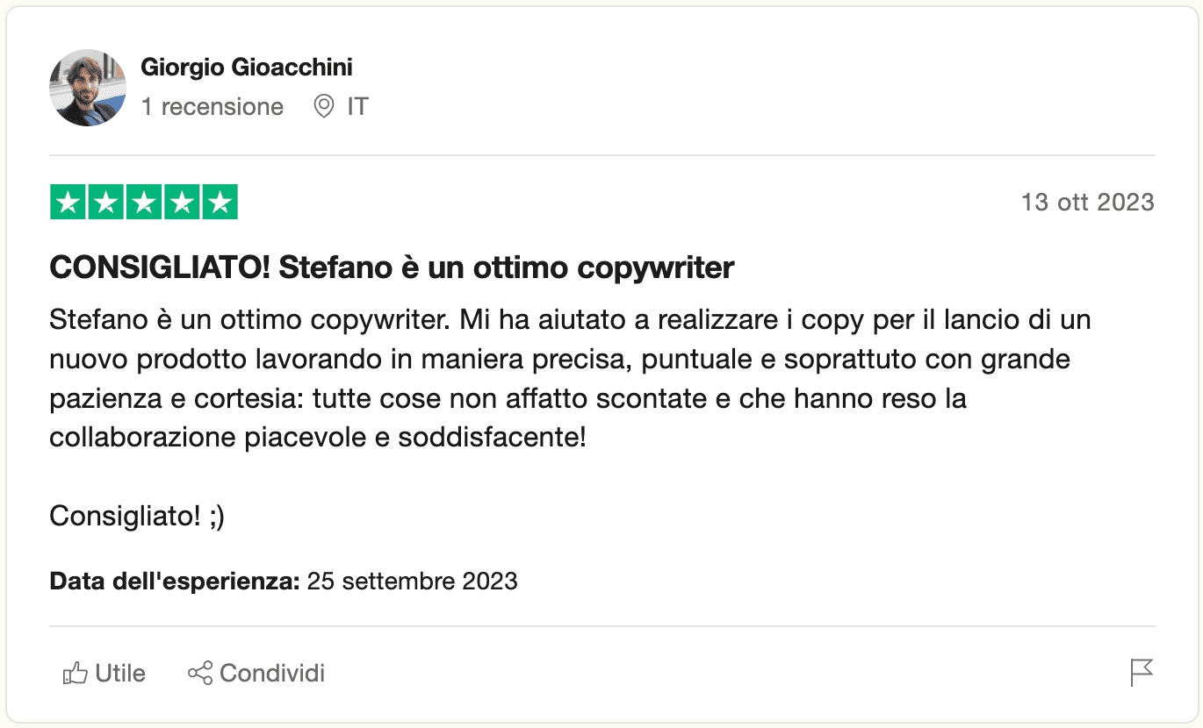Open the 'CONSIGLIATO! Stefano è un ottimo copywriter' title
1203x728 pixels.
tap(392, 268)
